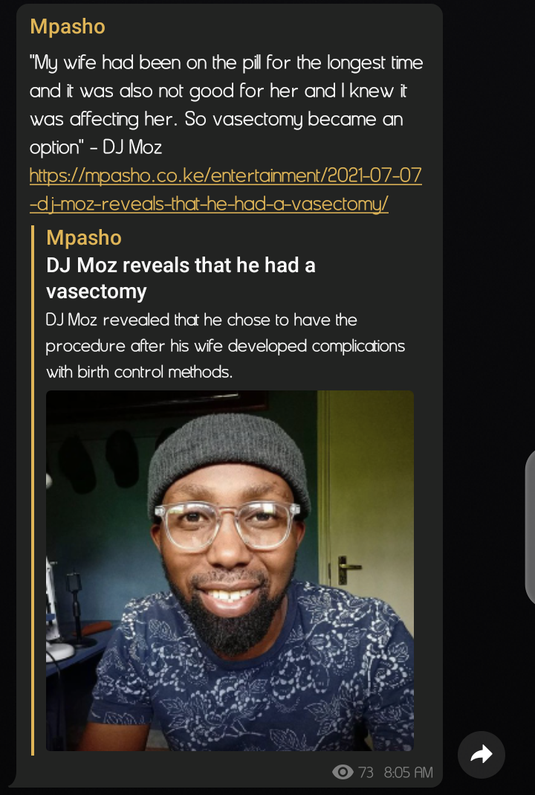Open the DJ Moz preview photo
This screenshot has width=535, height=795.
(230, 570)
